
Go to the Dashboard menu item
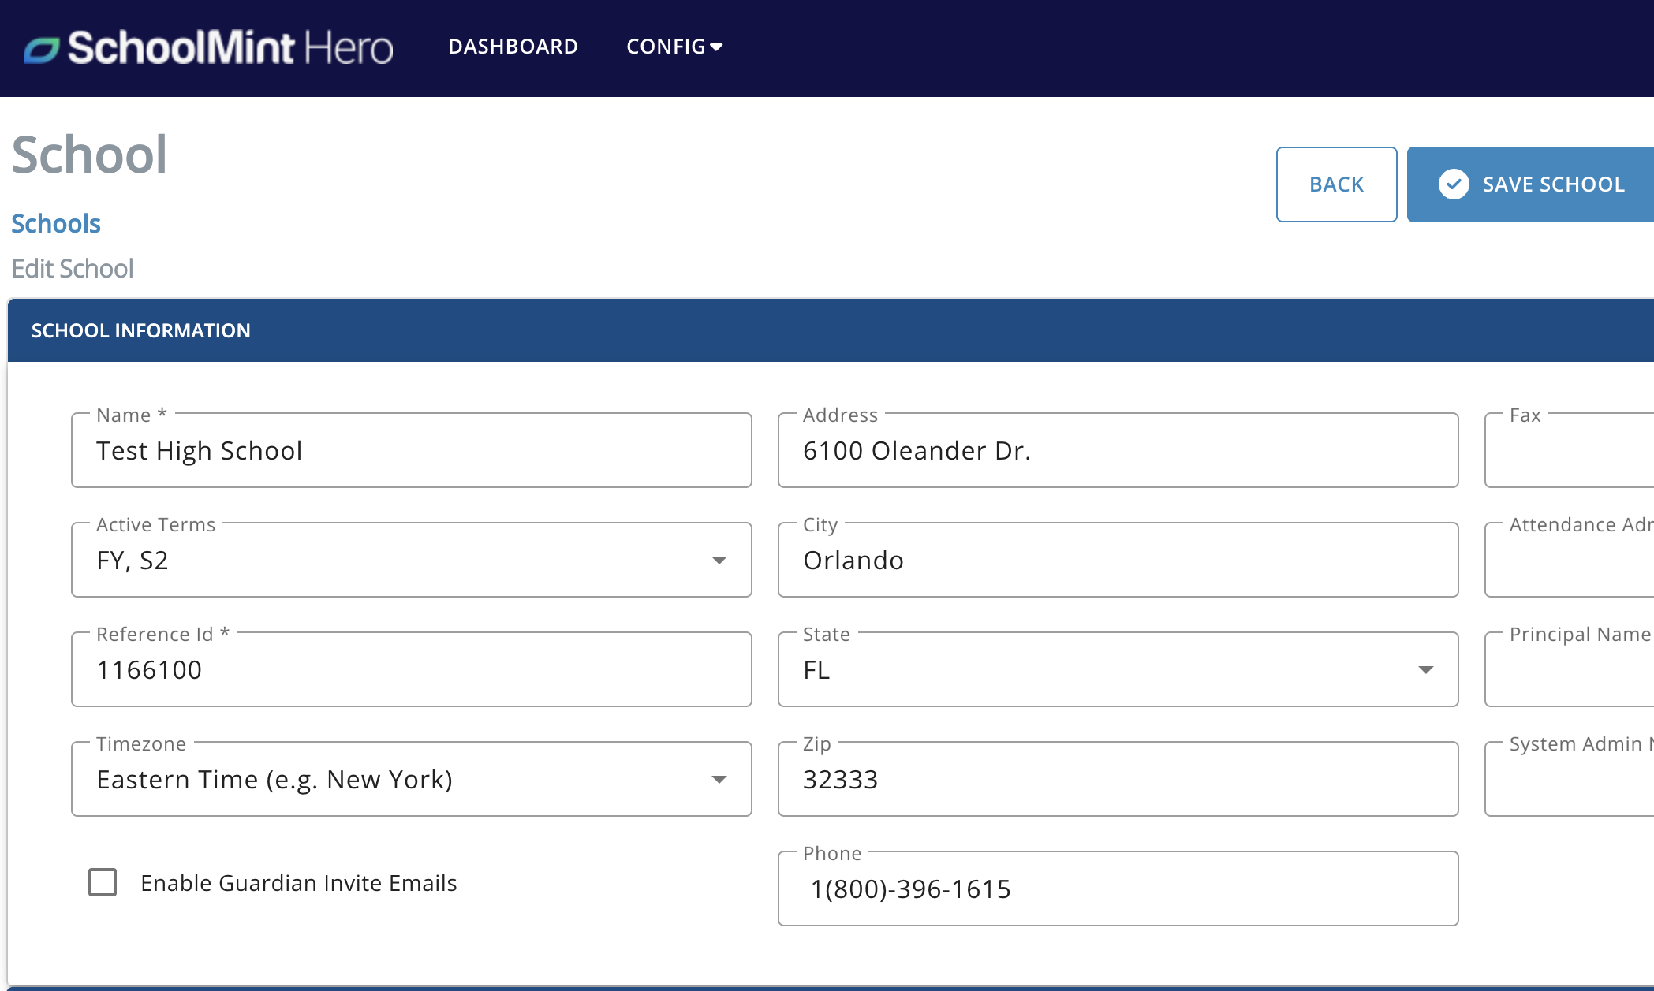point(513,47)
